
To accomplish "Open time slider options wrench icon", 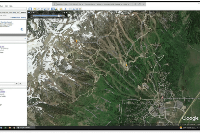I will [64, 13].
